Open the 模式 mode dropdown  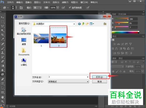tap(37, 8)
